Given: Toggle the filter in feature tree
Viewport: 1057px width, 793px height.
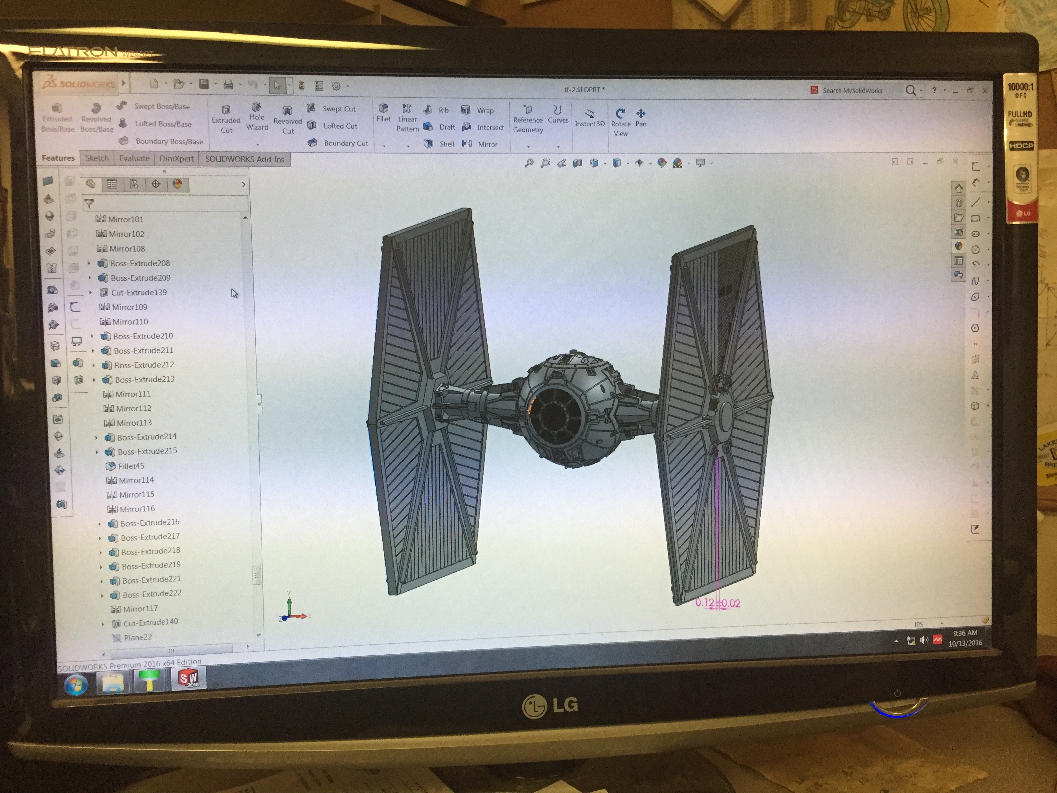Looking at the screenshot, I should click(x=89, y=203).
